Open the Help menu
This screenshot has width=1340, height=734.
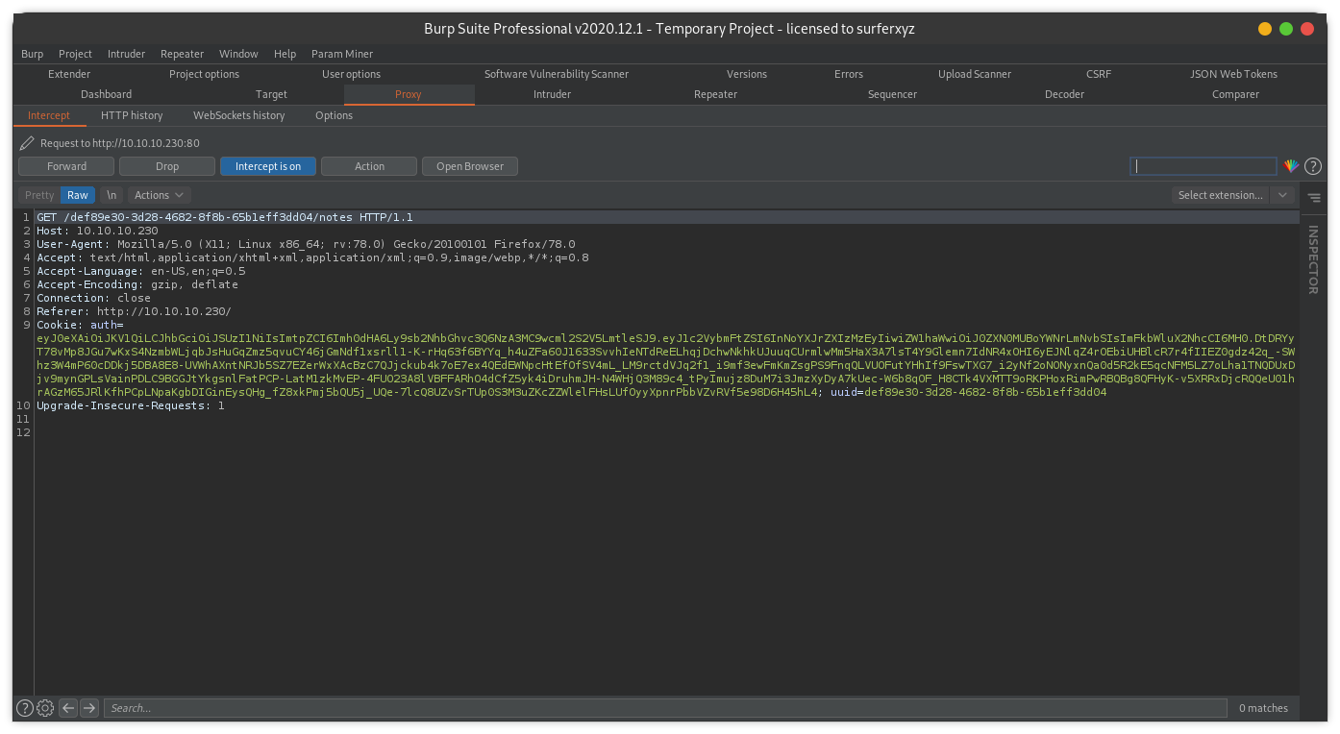tap(285, 54)
